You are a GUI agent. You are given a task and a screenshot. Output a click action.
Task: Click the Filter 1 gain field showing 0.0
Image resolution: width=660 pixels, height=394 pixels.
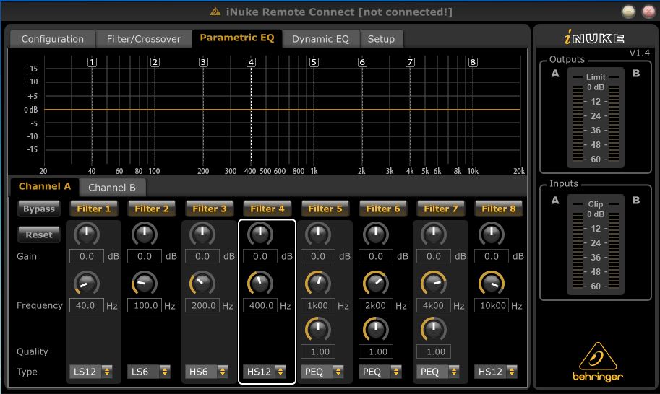point(87,256)
